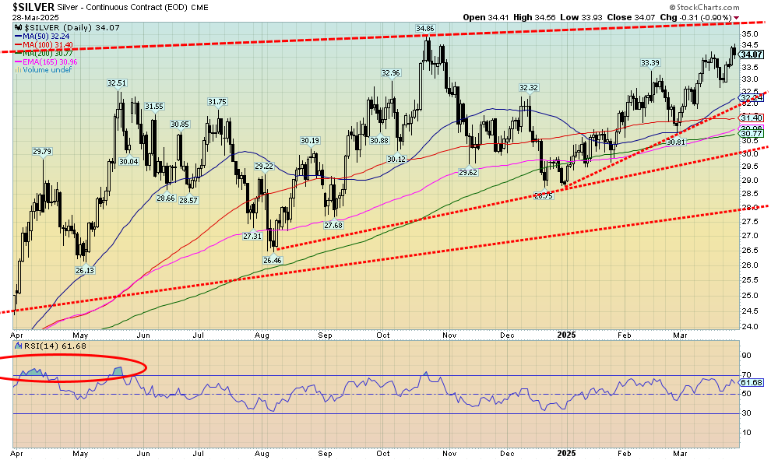Click the RSI 61.68 value tag

pos(751,383)
